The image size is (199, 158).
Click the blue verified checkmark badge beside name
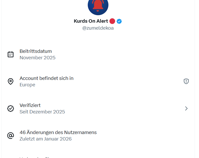[x=119, y=21]
